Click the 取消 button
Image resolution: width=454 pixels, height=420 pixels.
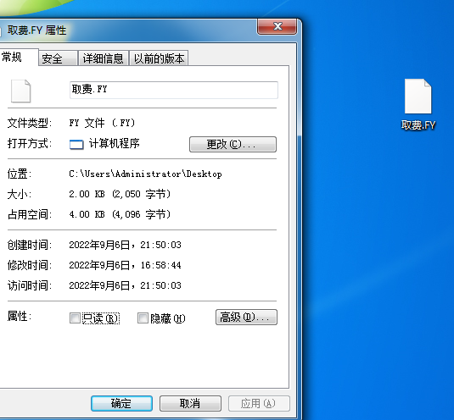(190, 403)
